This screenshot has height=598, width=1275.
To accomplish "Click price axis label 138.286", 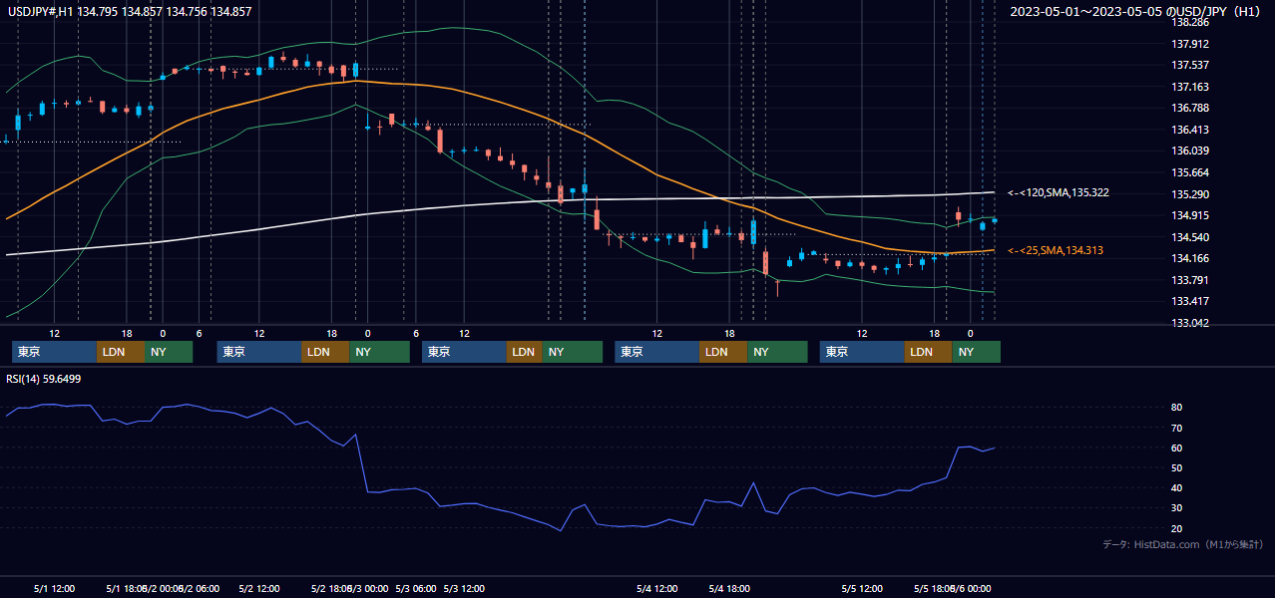I will [1190, 22].
